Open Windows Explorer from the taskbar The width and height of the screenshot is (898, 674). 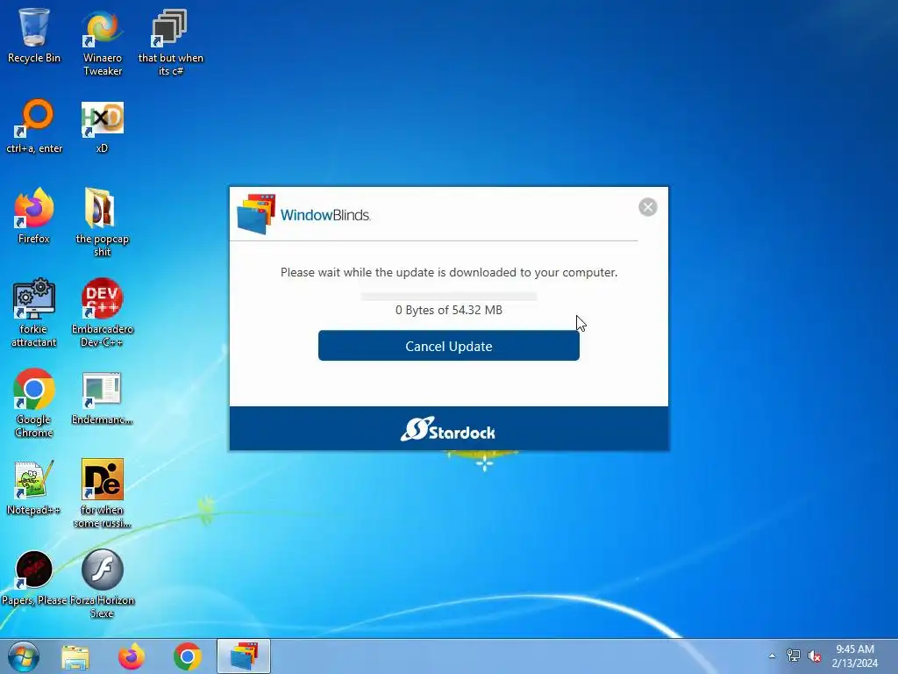click(x=75, y=656)
